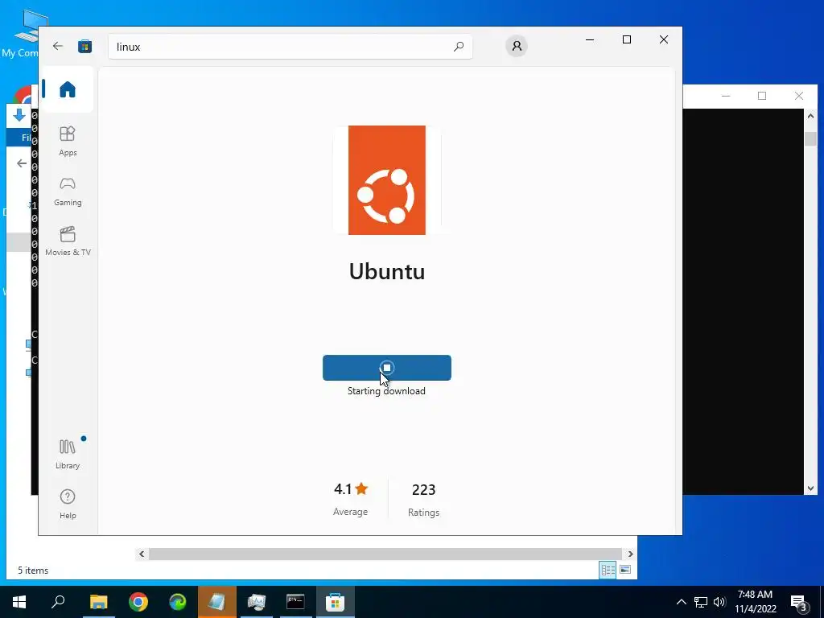Go back using the Store back arrow
824x618 pixels.
[x=58, y=46]
